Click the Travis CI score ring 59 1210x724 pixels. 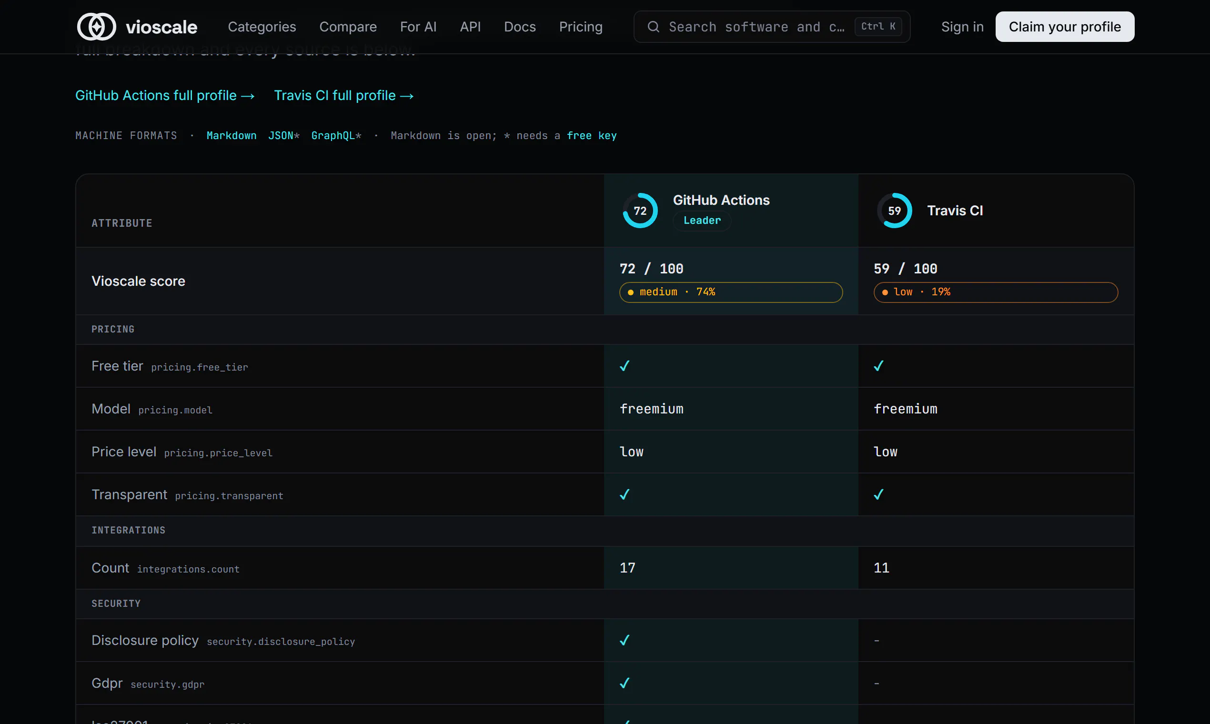point(894,211)
